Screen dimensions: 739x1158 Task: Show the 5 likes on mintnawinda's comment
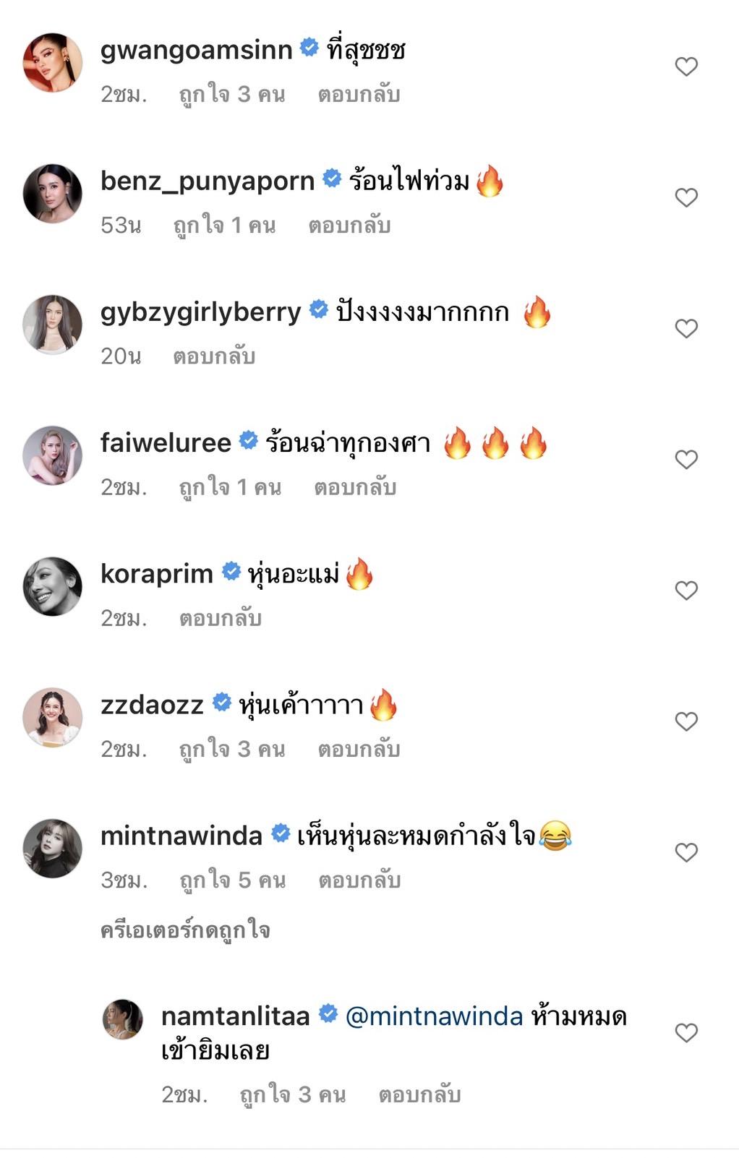(x=232, y=880)
